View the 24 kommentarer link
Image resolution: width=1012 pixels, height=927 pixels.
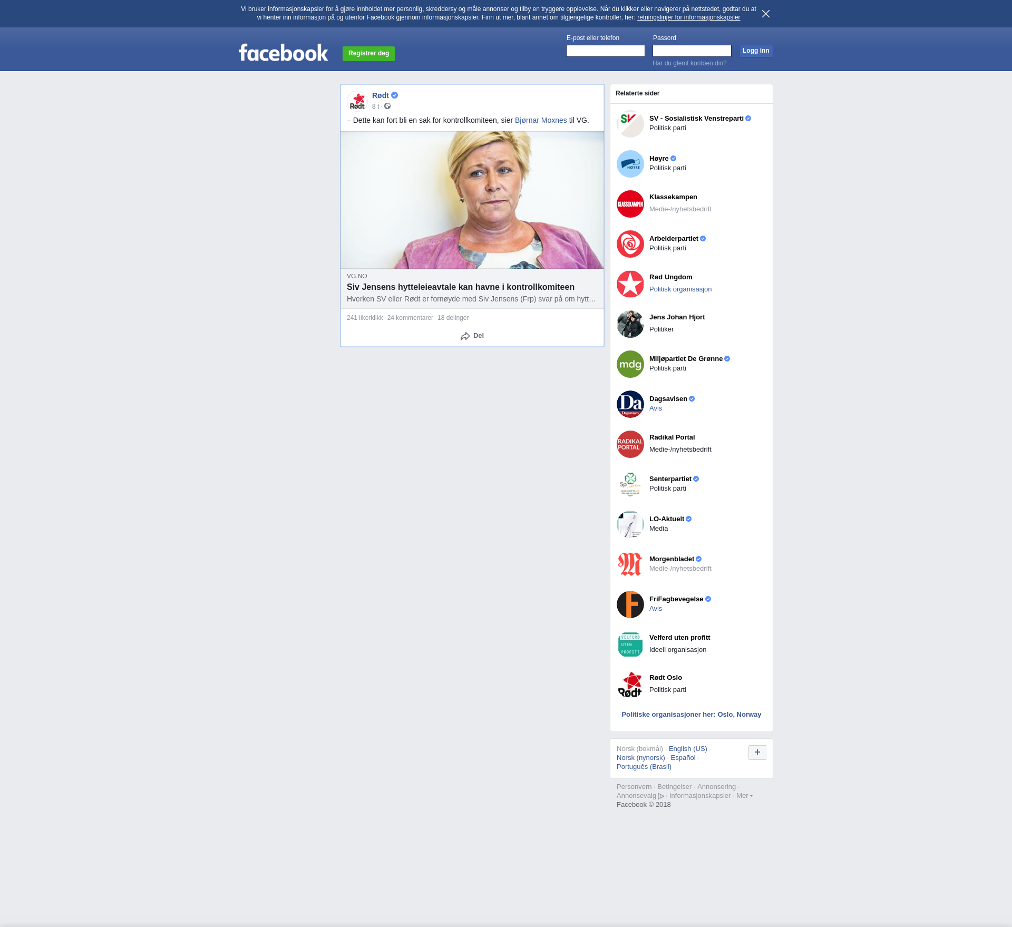tap(410, 318)
